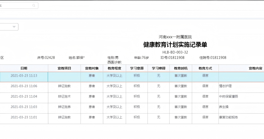The image size is (264, 139).
Task: Click the 教育程度 column header
Action: [115, 68]
